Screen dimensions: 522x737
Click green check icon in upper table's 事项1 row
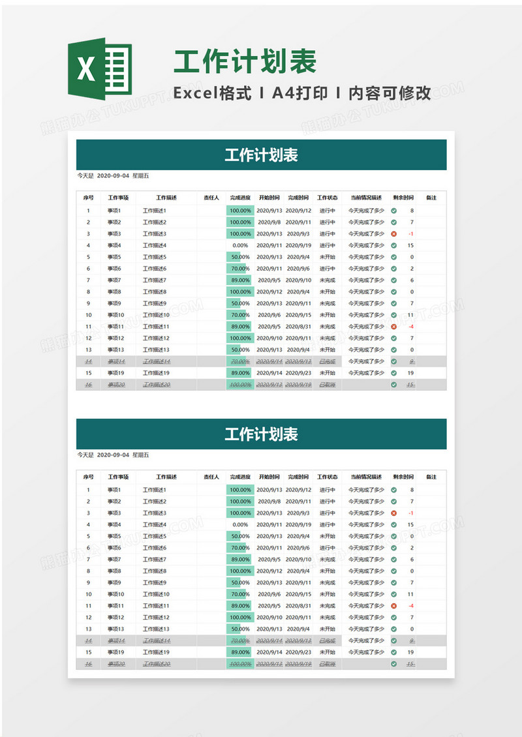394,211
